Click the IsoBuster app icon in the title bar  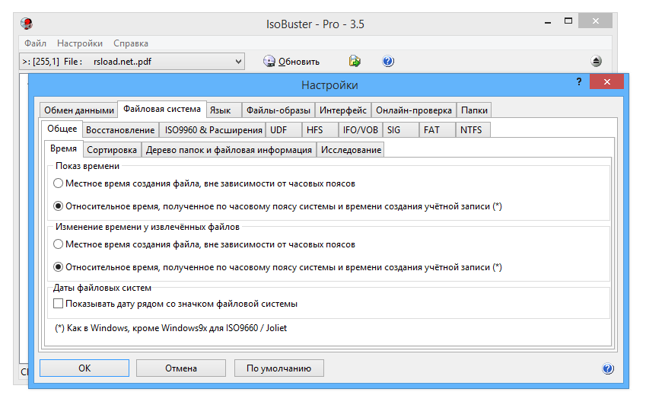tap(27, 24)
